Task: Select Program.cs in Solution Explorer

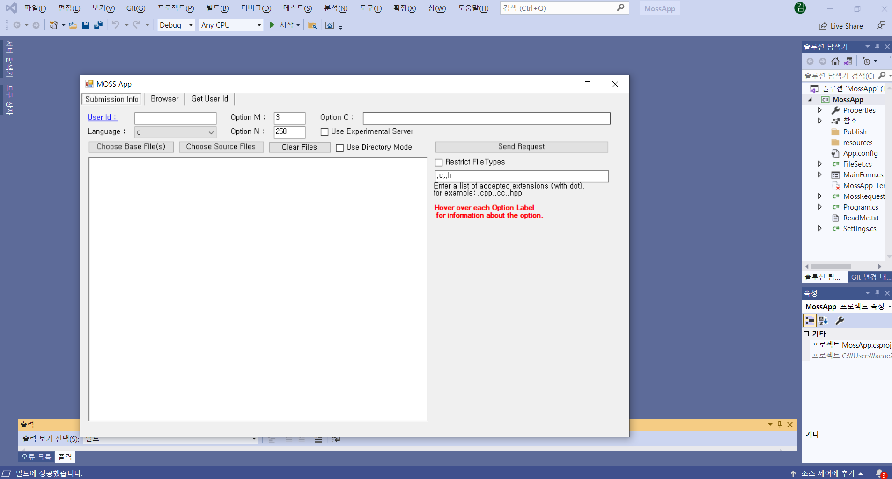Action: click(x=860, y=207)
